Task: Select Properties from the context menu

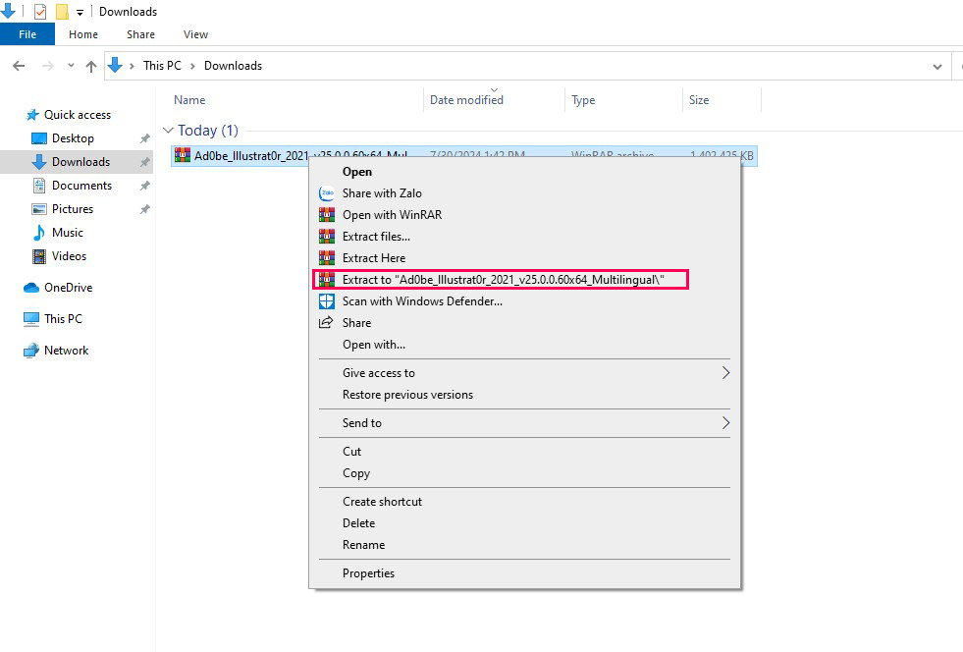Action: click(x=368, y=573)
